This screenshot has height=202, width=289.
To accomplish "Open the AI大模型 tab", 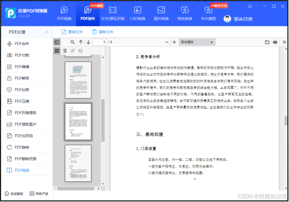I will pos(209,14).
